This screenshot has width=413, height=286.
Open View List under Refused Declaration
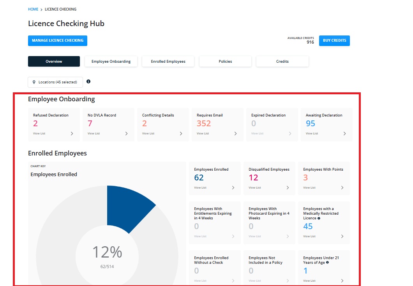point(39,134)
